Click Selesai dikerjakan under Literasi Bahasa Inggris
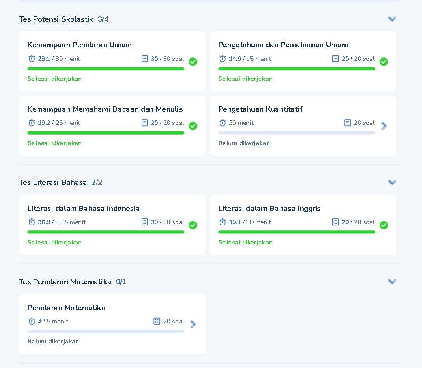 tap(245, 242)
